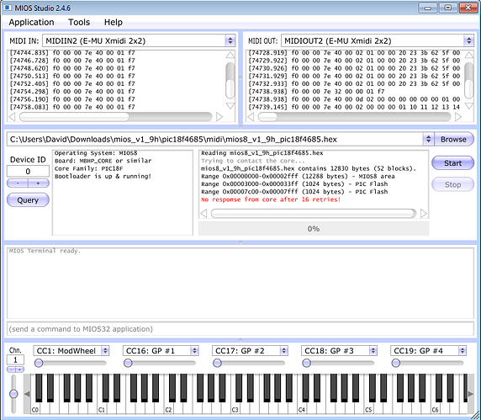
Task: Open the Tools menu
Action: [x=79, y=22]
